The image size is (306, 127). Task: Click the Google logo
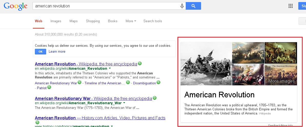[15, 6]
